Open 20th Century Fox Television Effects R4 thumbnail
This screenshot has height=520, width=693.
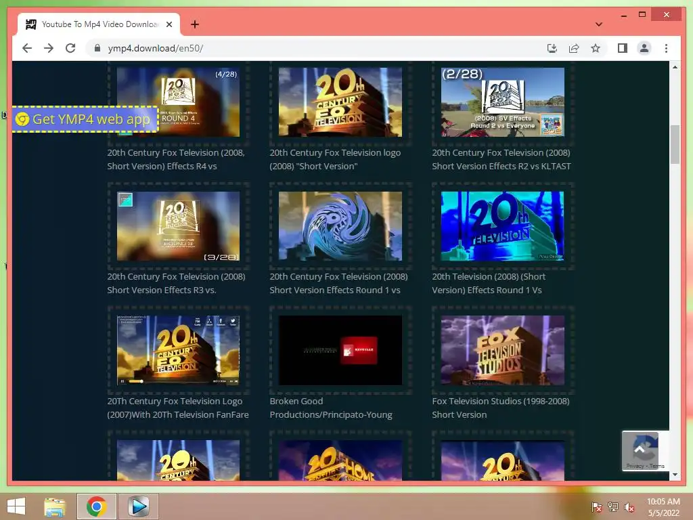click(178, 102)
